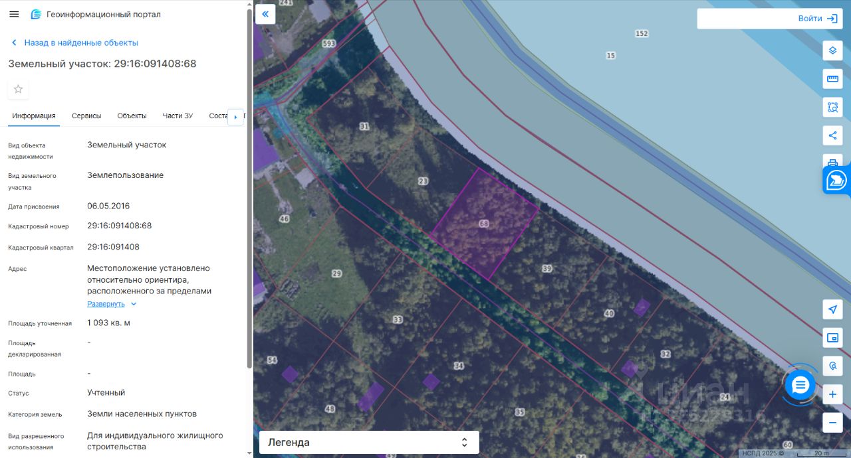Print the current map view
The image size is (851, 458).
[x=832, y=161]
